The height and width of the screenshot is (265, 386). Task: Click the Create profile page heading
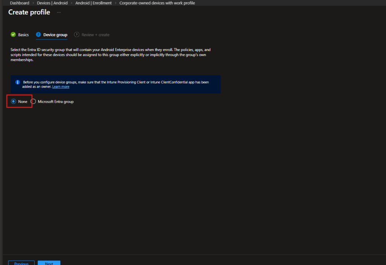pyautogui.click(x=29, y=12)
